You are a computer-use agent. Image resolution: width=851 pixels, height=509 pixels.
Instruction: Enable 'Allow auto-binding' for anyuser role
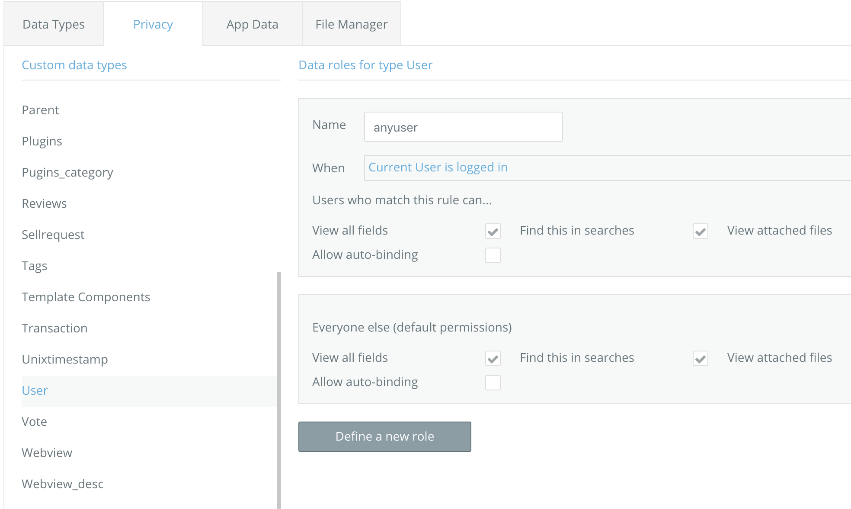pos(493,255)
